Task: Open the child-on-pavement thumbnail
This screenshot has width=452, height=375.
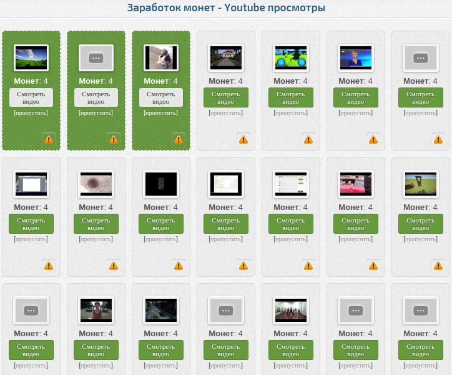Action: (161, 57)
